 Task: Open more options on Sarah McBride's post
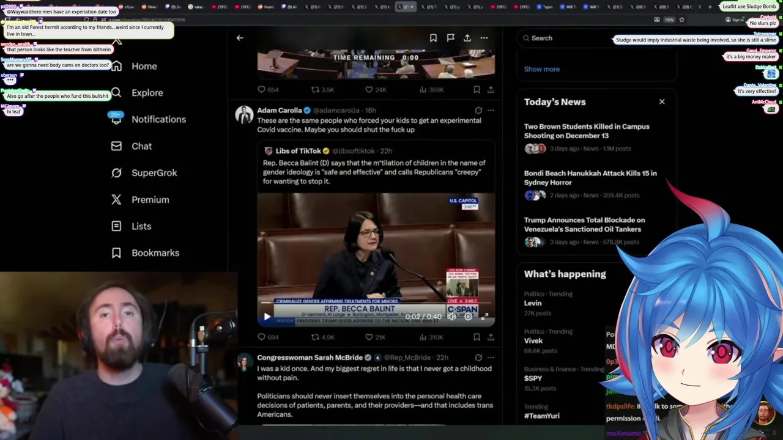click(x=491, y=358)
